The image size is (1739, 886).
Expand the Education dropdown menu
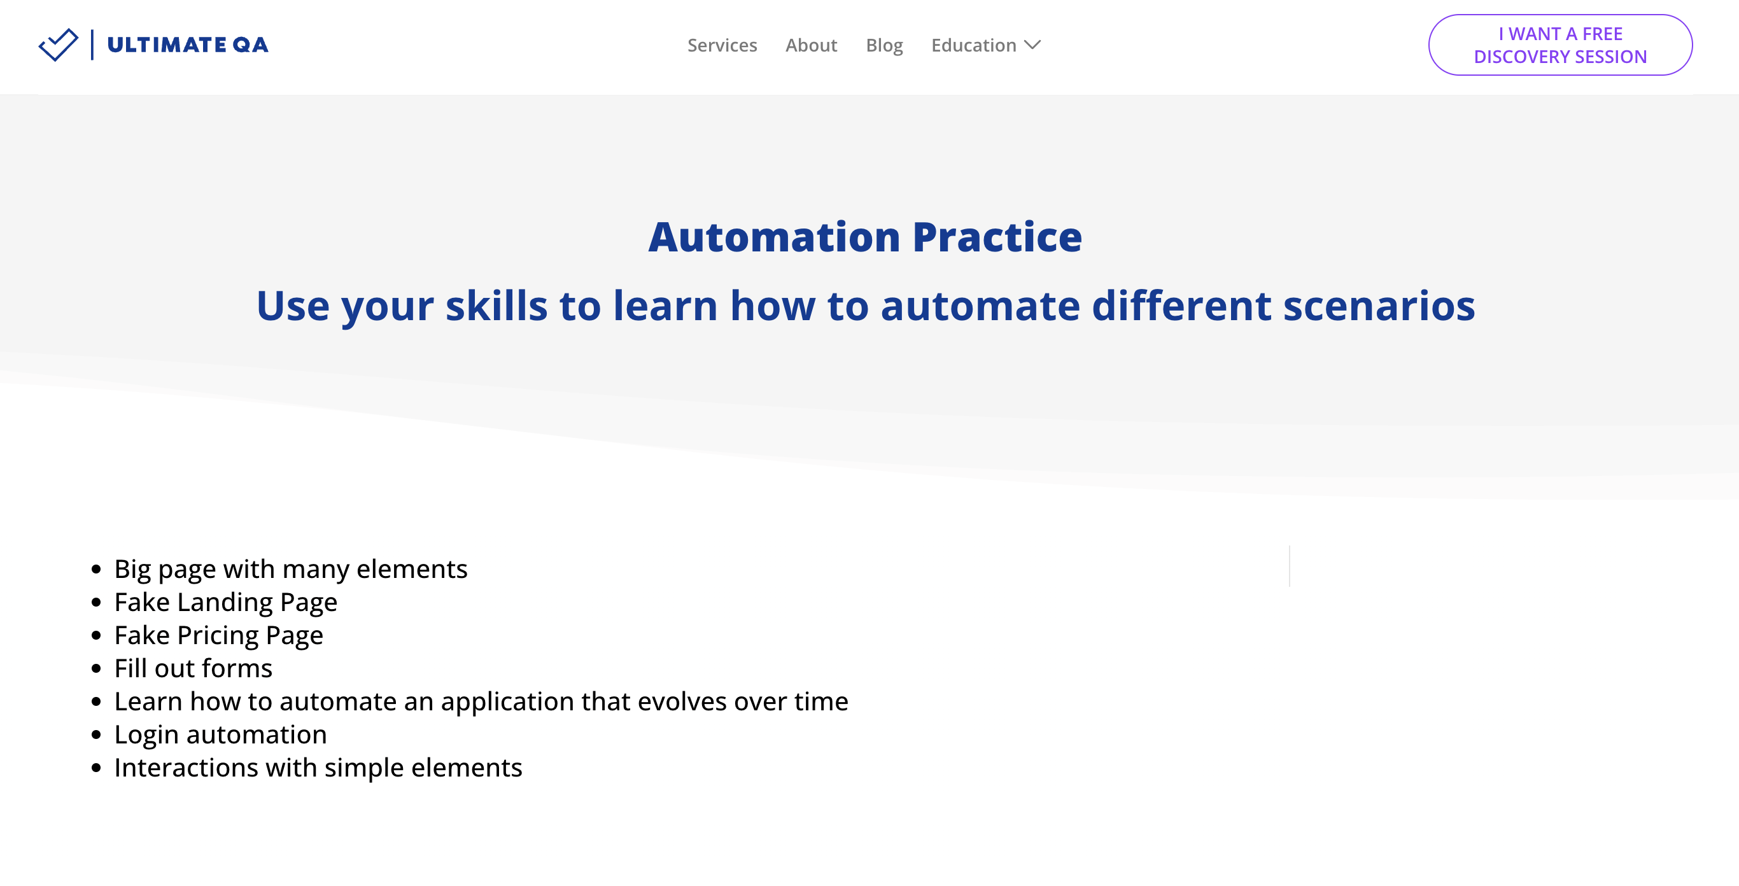[985, 45]
